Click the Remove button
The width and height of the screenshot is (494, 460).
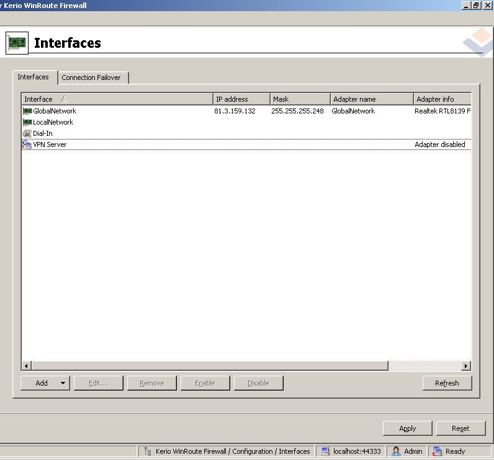tap(152, 383)
